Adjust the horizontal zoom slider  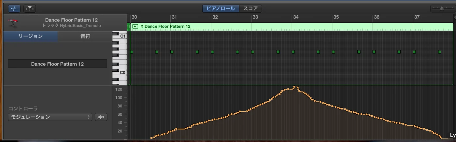click(x=442, y=9)
